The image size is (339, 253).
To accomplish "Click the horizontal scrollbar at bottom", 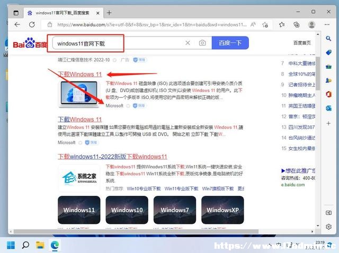I will (x=136, y=231).
